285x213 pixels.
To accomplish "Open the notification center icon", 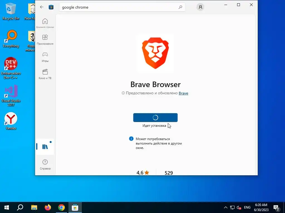I will (x=276, y=208).
